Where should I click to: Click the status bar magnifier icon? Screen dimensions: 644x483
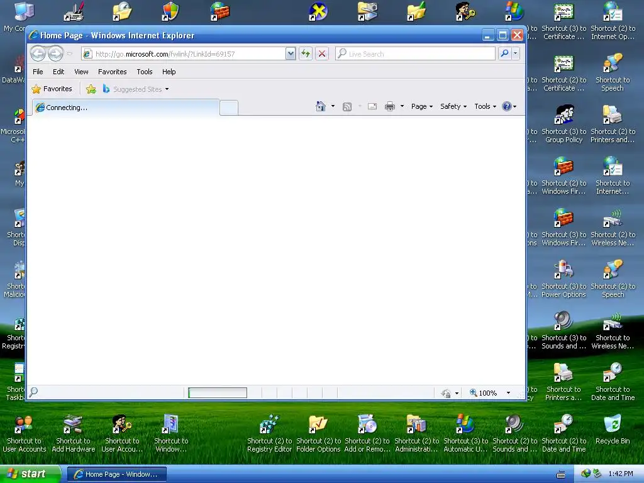pos(34,392)
